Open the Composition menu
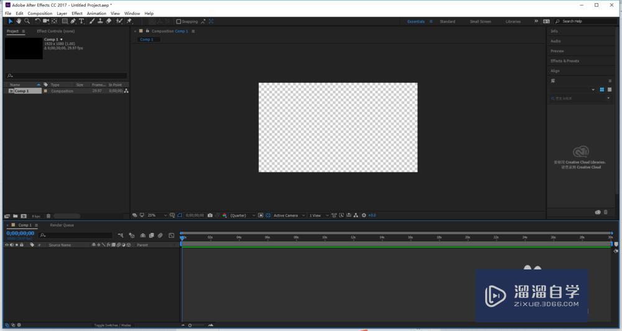The image size is (622, 331). [x=40, y=13]
